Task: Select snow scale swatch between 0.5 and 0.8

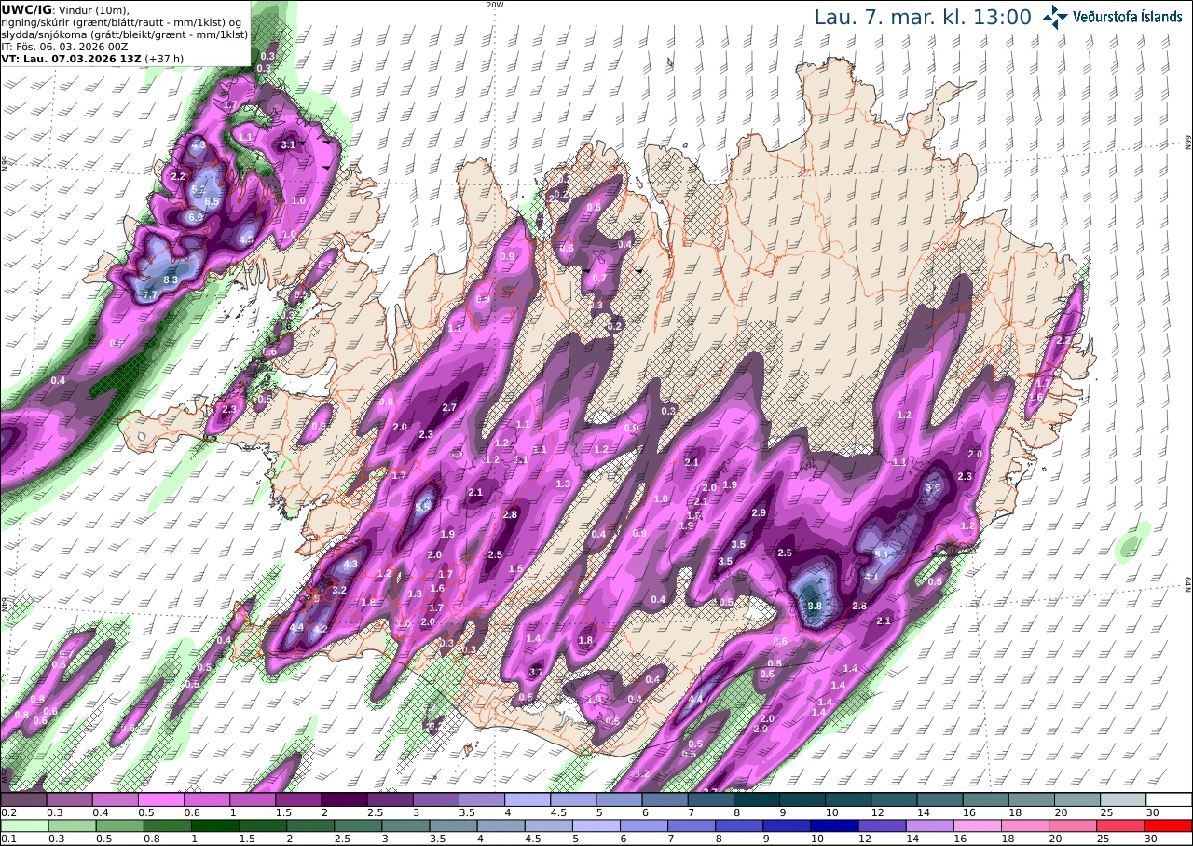Action: point(161,799)
